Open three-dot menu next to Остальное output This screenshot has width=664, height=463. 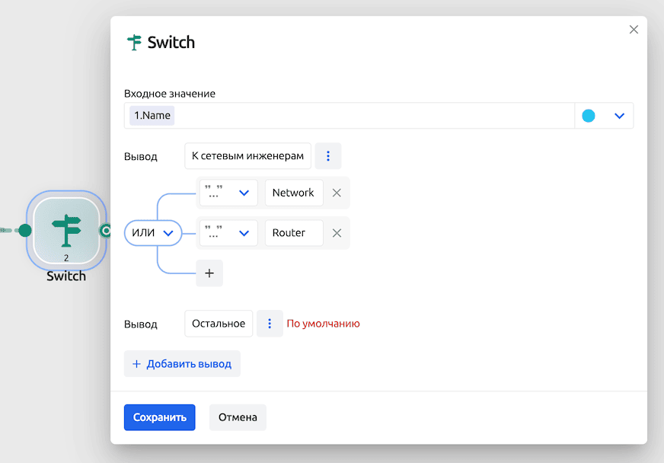coord(270,324)
